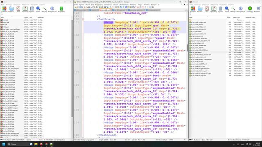Click Удалить icon in right WinRAR window
The image size is (262, 147).
coord(221,9)
